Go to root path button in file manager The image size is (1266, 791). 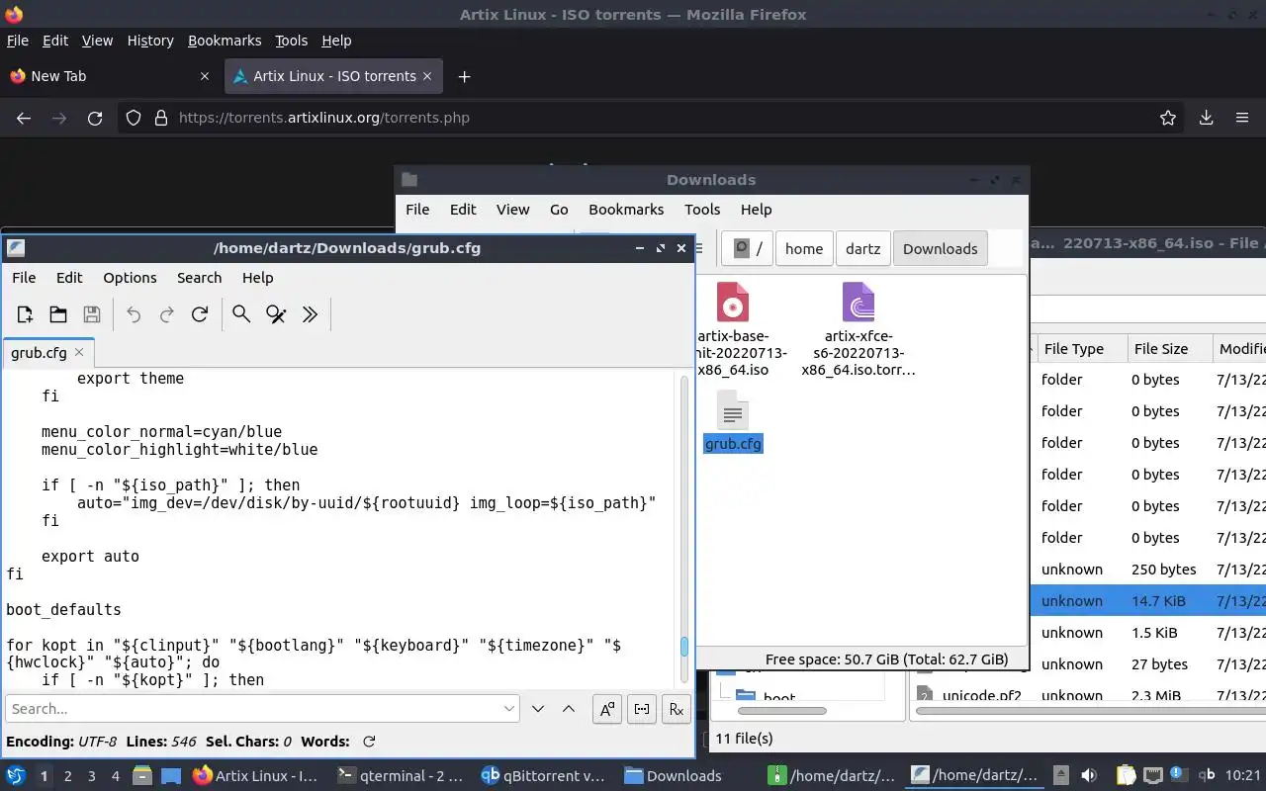pos(747,249)
